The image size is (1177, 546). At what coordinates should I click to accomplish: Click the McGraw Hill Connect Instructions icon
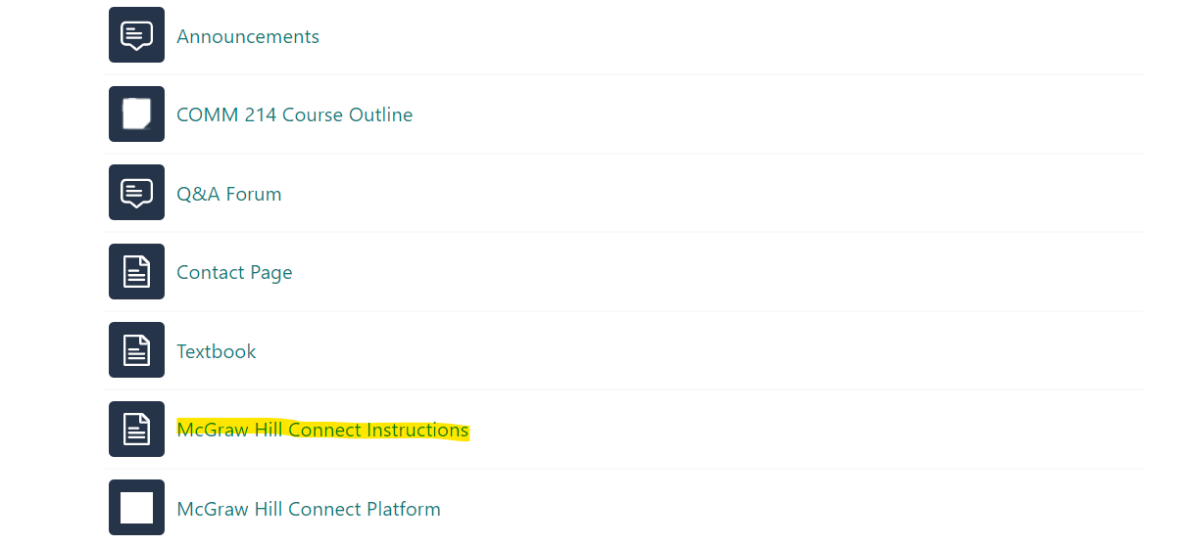(x=136, y=429)
